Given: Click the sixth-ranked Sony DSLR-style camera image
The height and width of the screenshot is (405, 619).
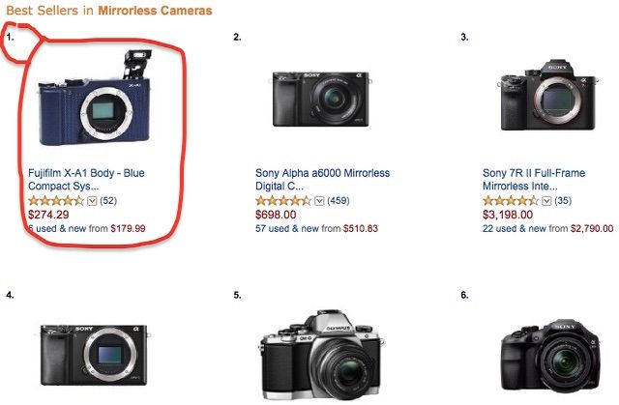Looking at the screenshot, I should pos(550,356).
